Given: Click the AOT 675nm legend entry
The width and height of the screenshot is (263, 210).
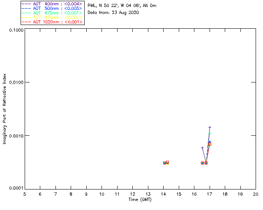Looking at the screenshot, I should tap(52, 13).
